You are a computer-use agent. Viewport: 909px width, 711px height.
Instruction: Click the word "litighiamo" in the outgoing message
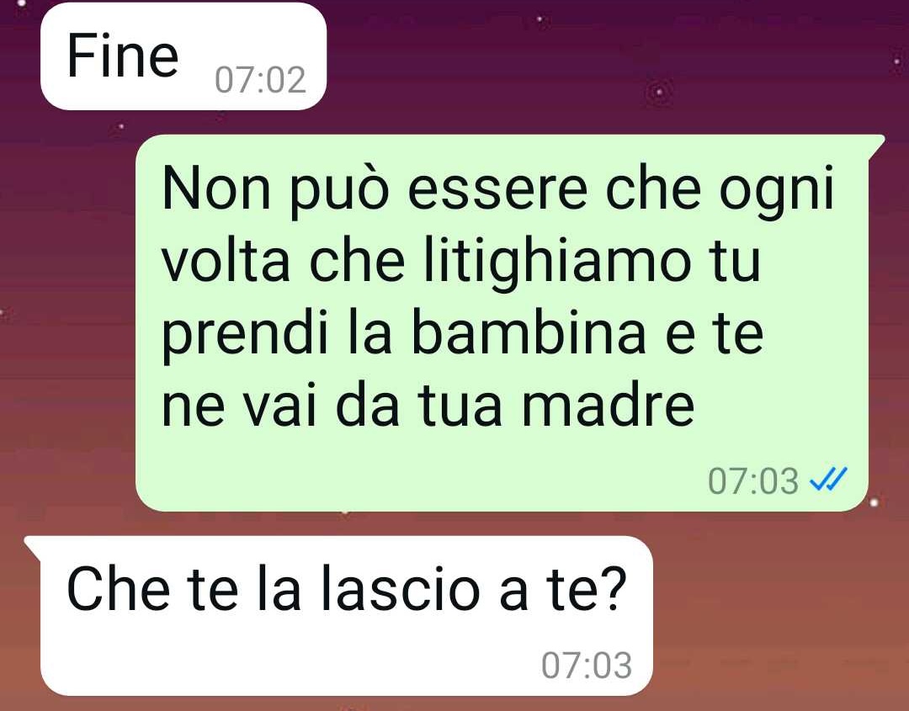point(557,262)
